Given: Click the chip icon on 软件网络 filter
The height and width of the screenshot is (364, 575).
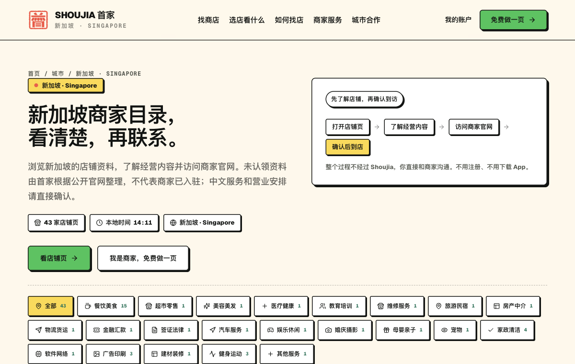Looking at the screenshot, I should point(38,354).
